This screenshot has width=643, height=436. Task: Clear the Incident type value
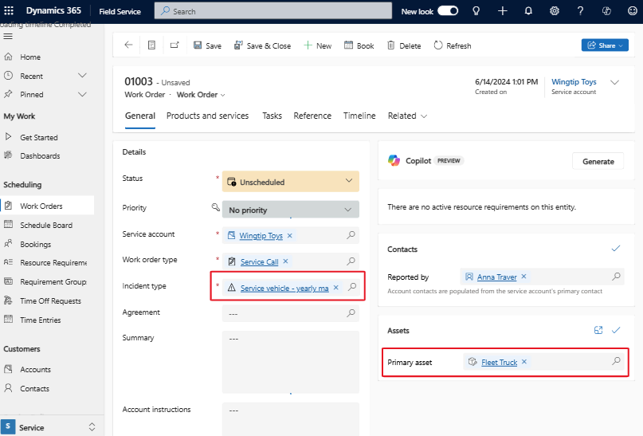click(x=336, y=288)
